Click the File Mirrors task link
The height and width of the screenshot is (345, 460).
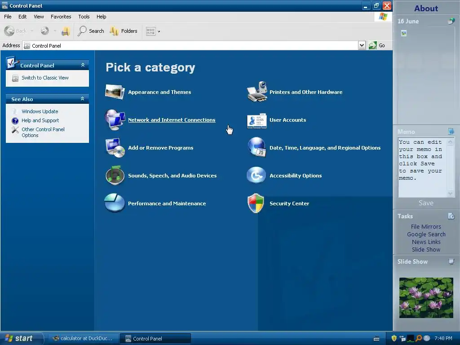426,226
